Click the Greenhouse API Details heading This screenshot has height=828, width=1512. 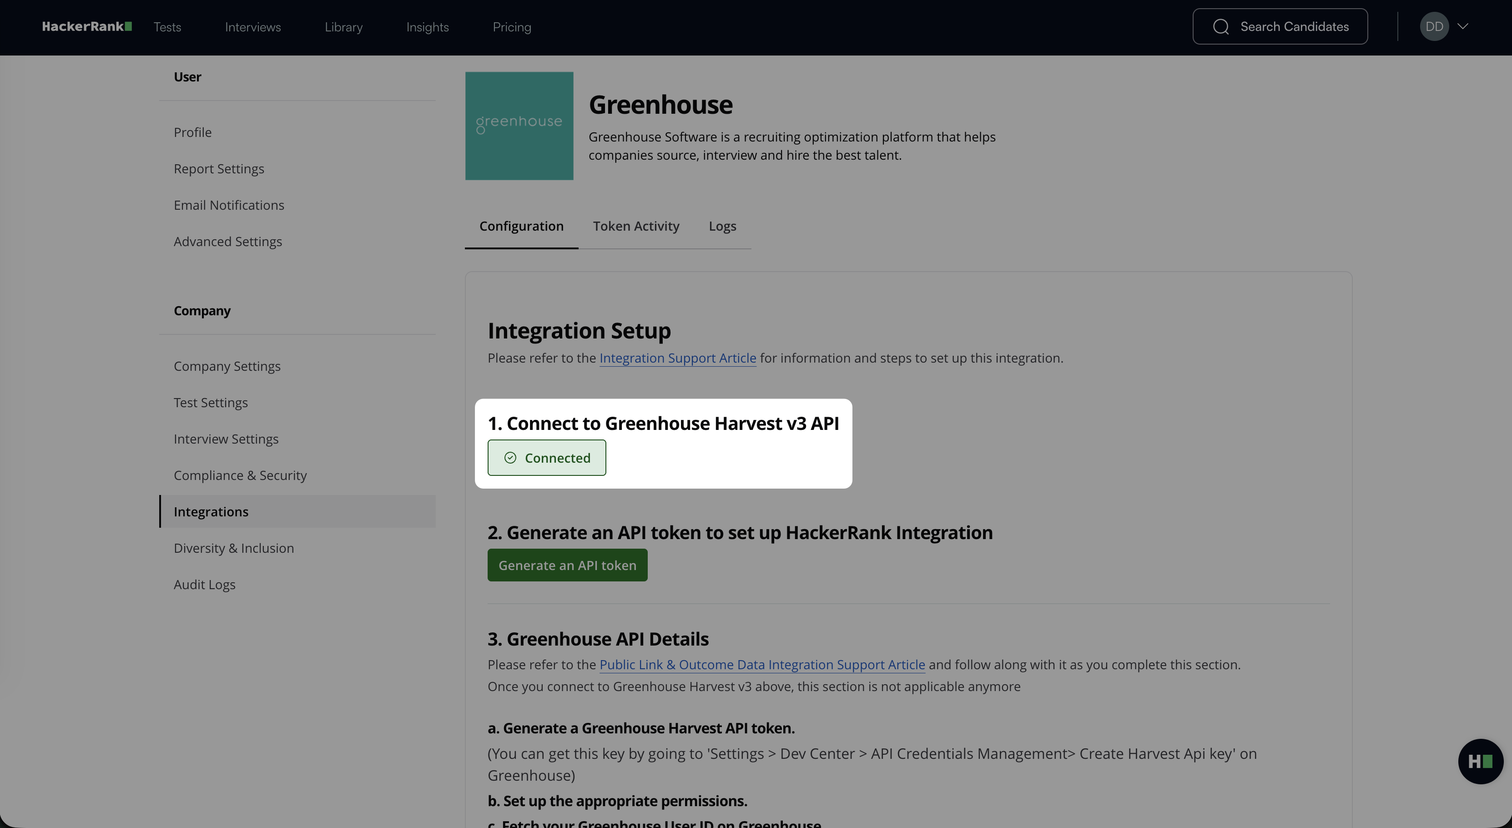coord(598,639)
